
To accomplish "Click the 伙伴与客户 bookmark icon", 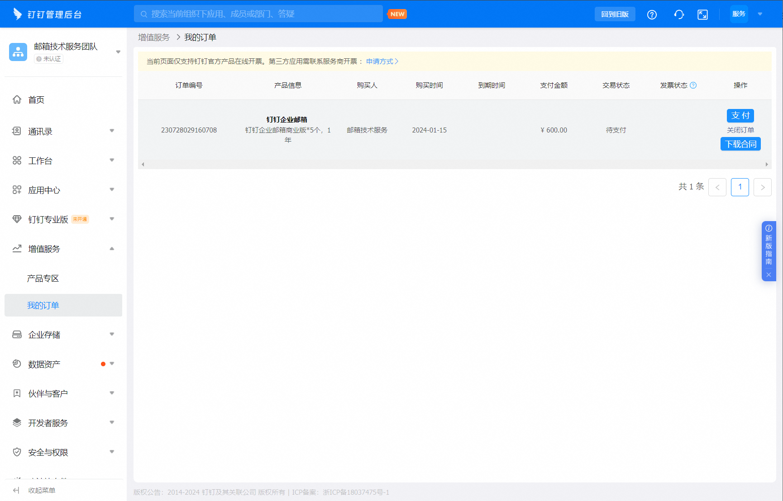I will pyautogui.click(x=17, y=393).
